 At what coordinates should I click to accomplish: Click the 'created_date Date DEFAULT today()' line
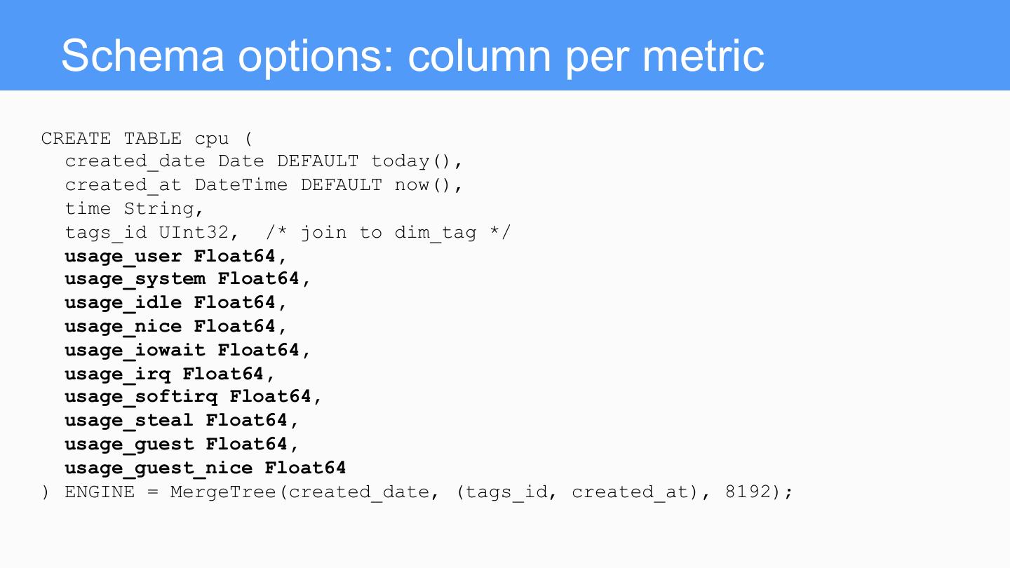tap(263, 161)
